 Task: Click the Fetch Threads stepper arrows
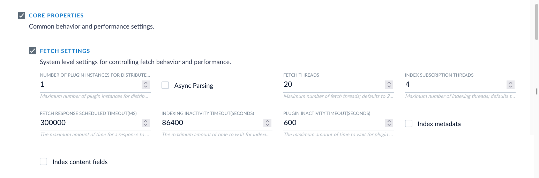pos(389,85)
